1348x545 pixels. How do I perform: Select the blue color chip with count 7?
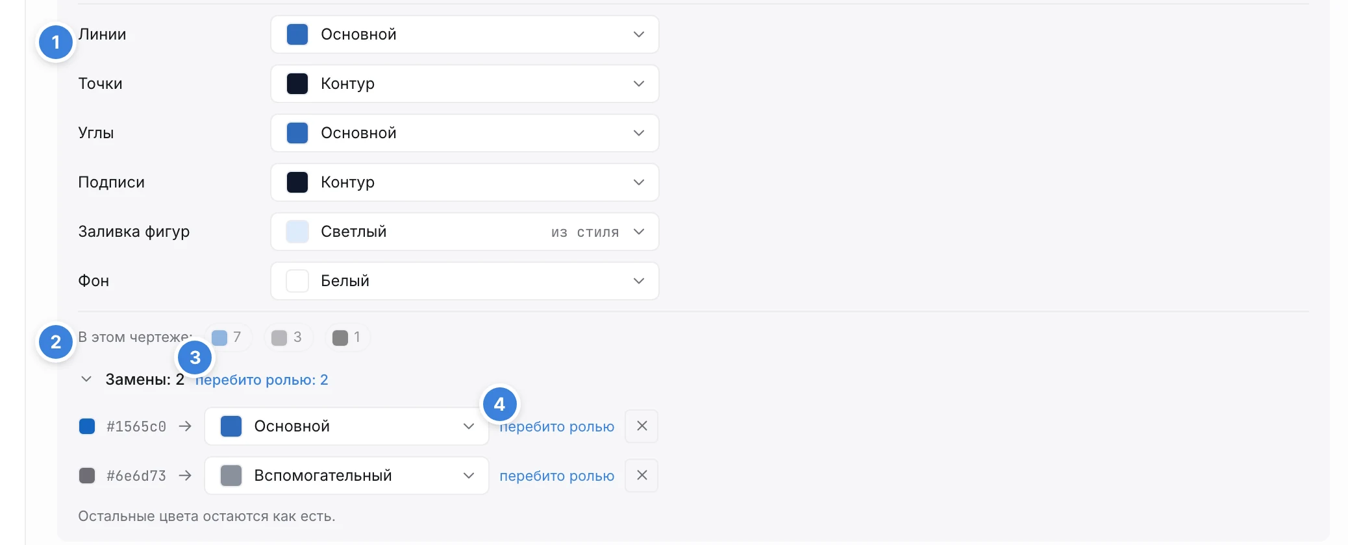pos(227,337)
